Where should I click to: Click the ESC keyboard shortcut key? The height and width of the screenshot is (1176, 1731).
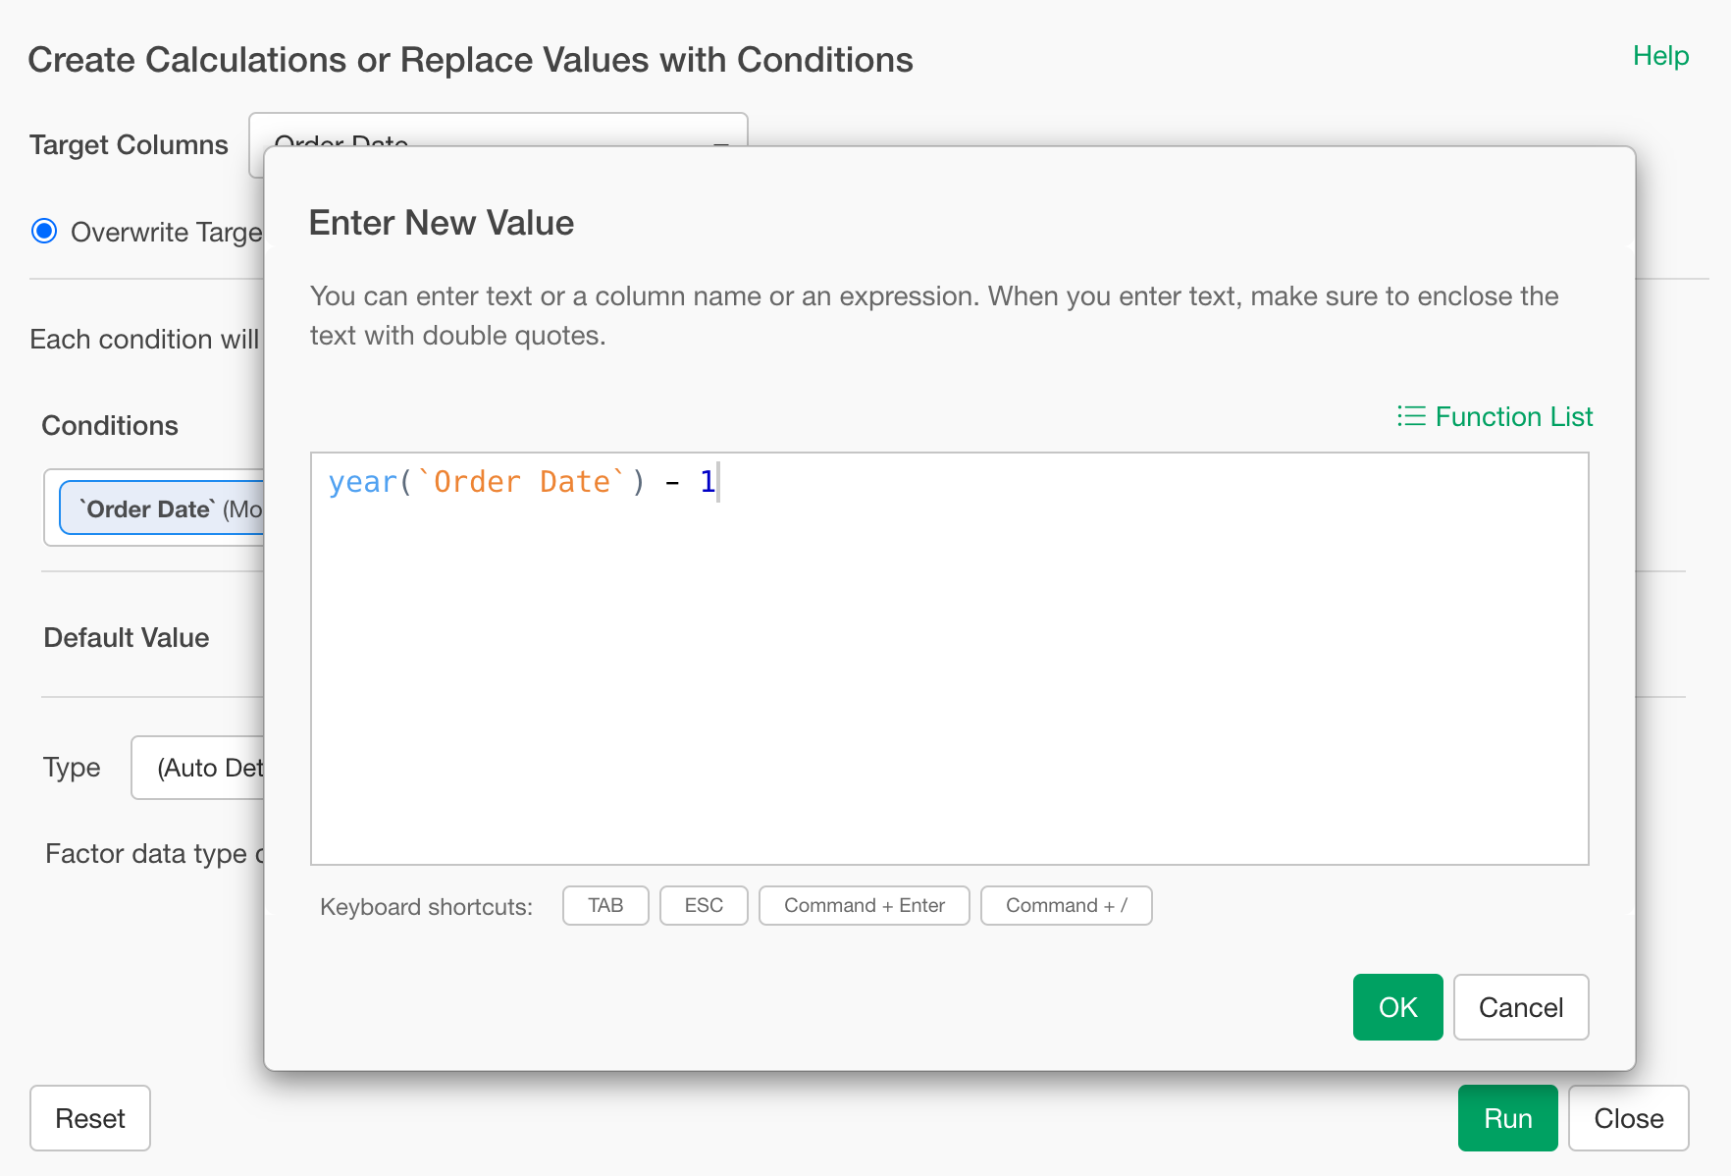pos(704,905)
